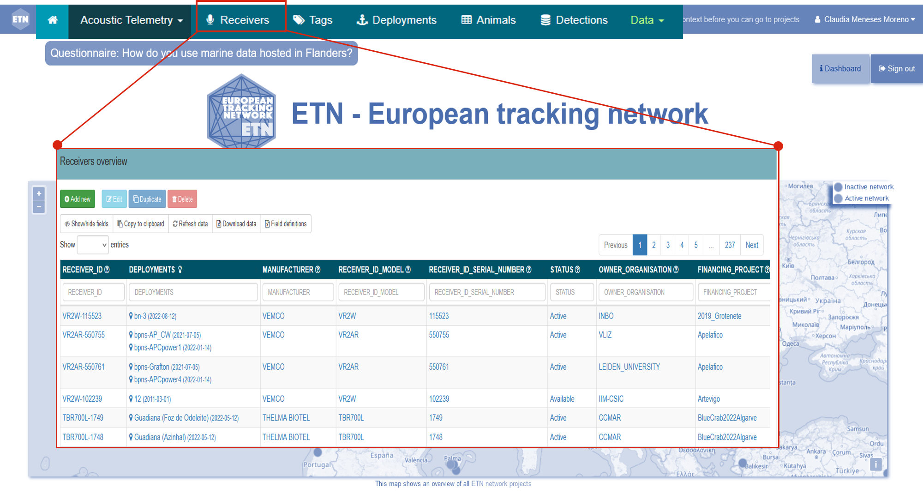This screenshot has width=923, height=494.
Task: Focus the RECEIVER_ID_SERIAL_NUMBER filter field
Action: (x=487, y=292)
